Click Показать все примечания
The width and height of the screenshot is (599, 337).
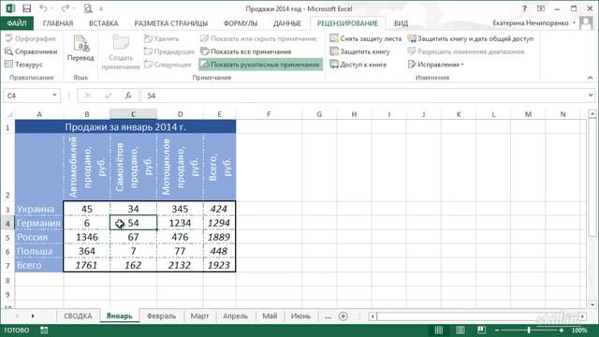click(246, 51)
